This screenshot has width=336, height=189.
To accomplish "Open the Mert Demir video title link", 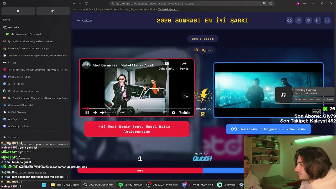I will click(124, 65).
